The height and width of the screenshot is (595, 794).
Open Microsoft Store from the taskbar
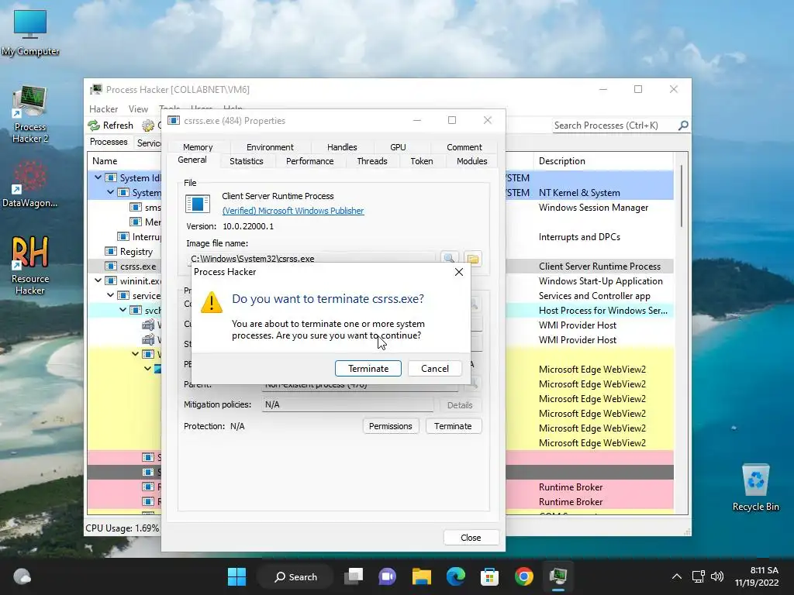point(490,576)
